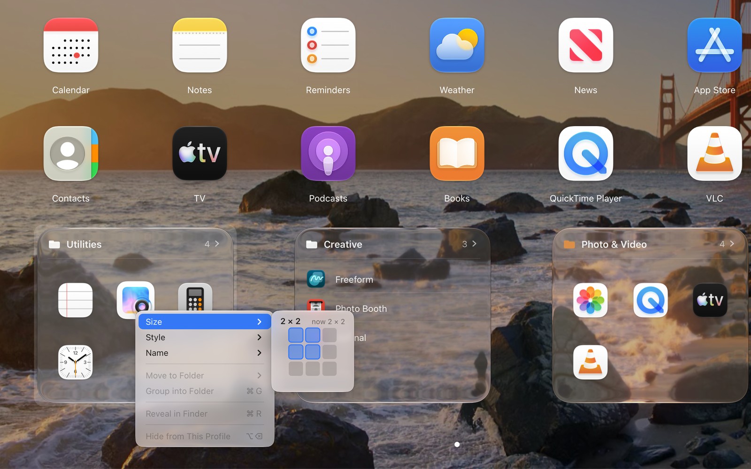
Task: Open Calculator icon in Utilities folder
Action: pos(195,298)
